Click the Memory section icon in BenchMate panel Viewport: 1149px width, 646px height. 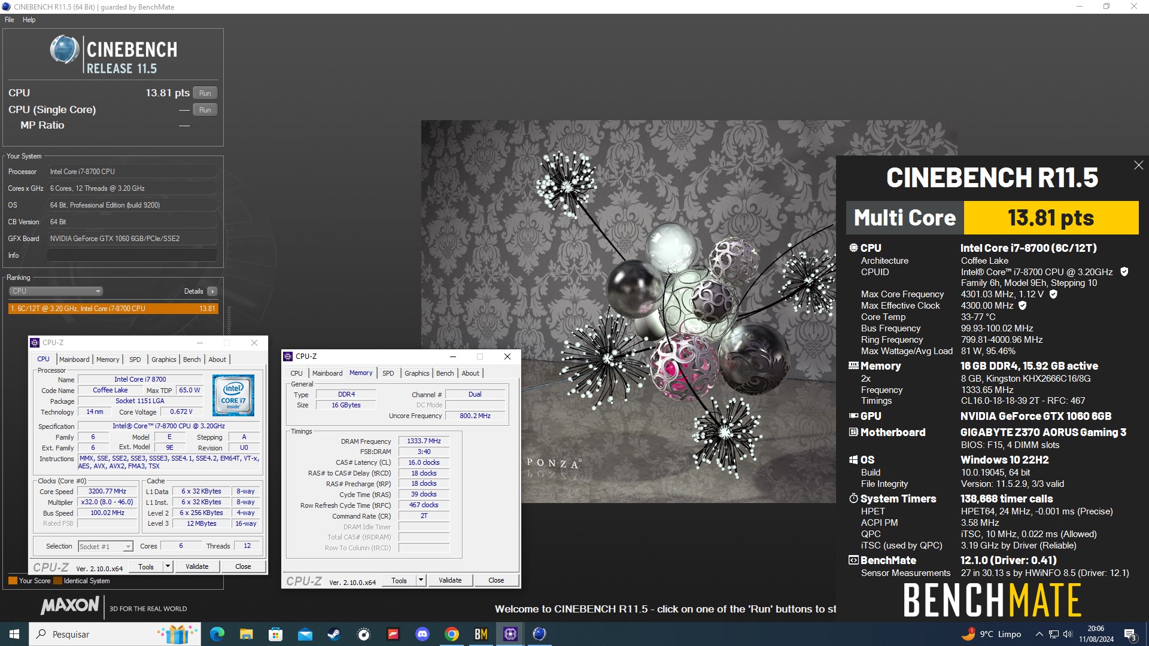pos(853,365)
